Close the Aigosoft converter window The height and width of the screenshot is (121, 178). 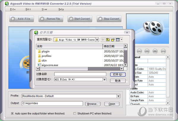[170, 4]
